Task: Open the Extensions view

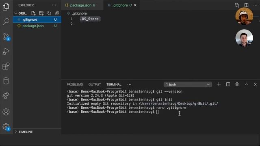Action: 6,66
